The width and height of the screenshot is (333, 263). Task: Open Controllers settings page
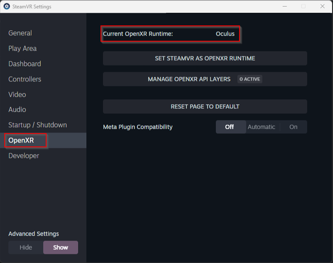(25, 79)
